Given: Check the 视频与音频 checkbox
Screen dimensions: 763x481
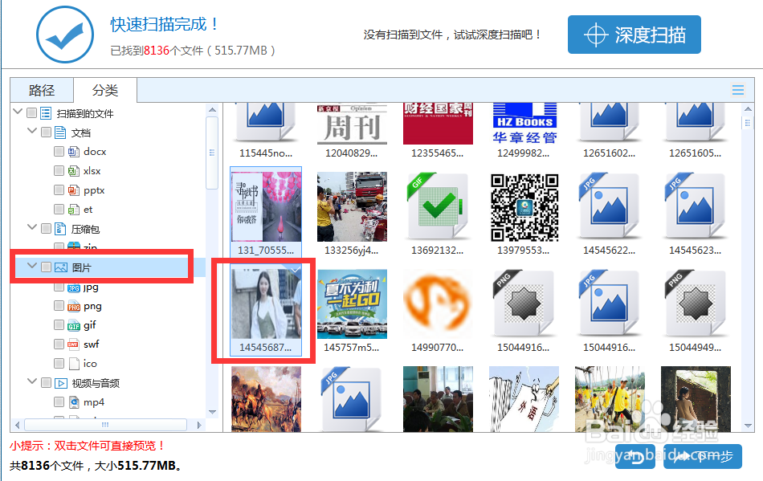Looking at the screenshot, I should (x=47, y=383).
